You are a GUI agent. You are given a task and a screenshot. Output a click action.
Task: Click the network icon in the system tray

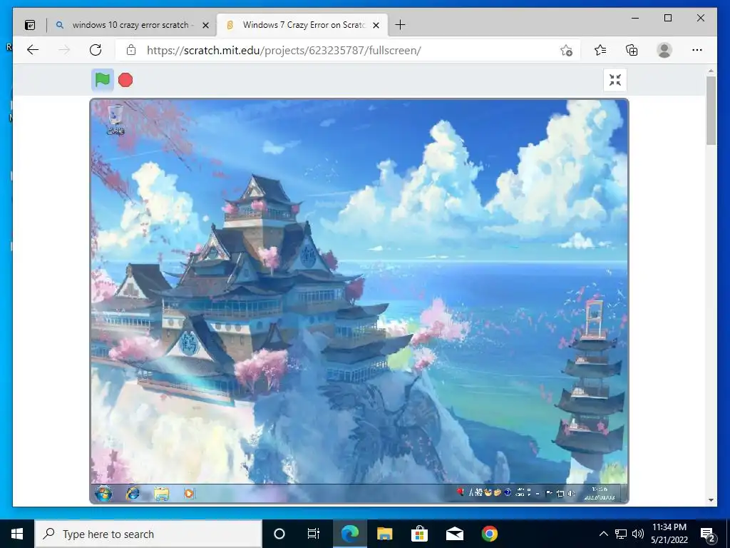coord(621,534)
